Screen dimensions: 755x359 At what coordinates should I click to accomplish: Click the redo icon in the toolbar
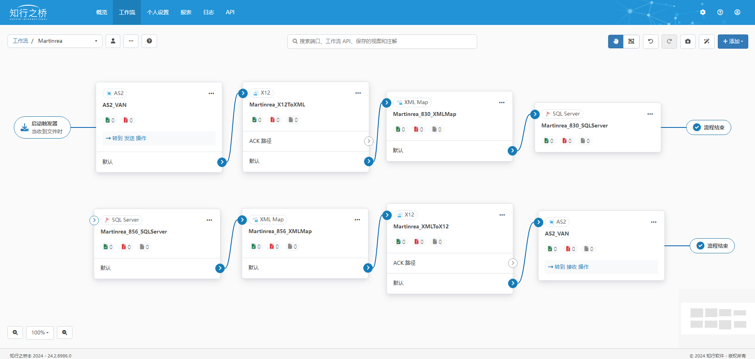click(x=669, y=42)
